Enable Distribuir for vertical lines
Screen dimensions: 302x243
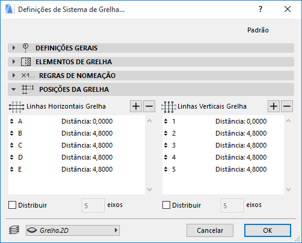(x=166, y=205)
